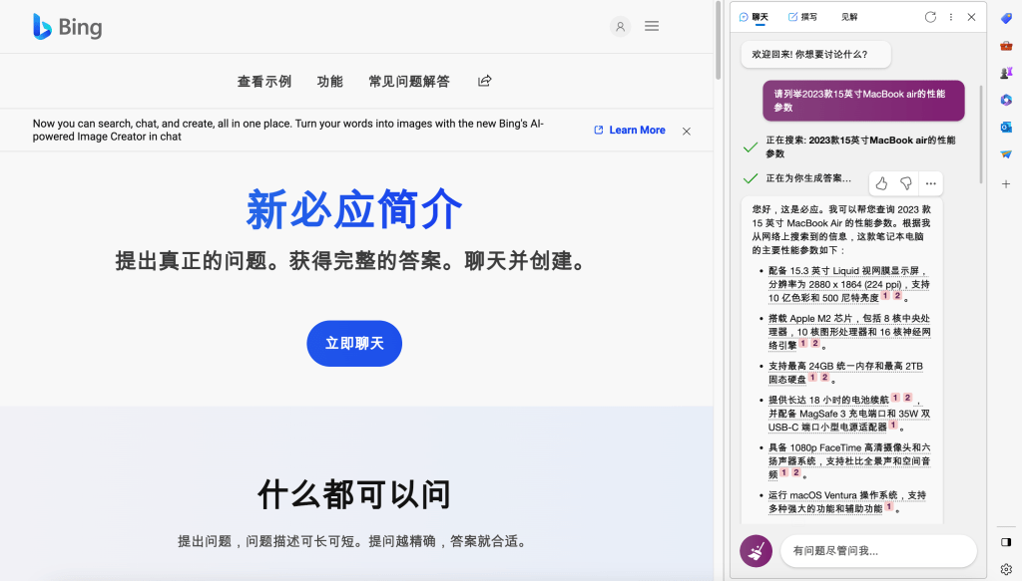Select 常见问题解答 navigation item
The height and width of the screenshot is (581, 1022).
tap(409, 82)
